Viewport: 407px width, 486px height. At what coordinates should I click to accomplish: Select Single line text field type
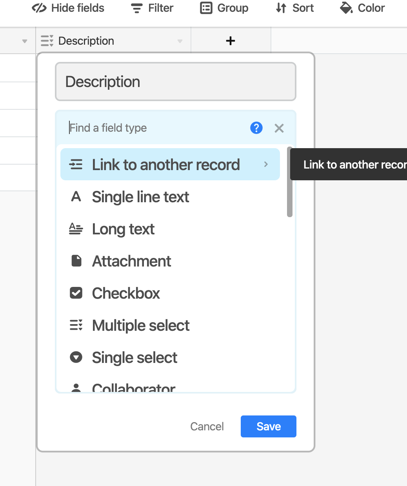tap(140, 197)
